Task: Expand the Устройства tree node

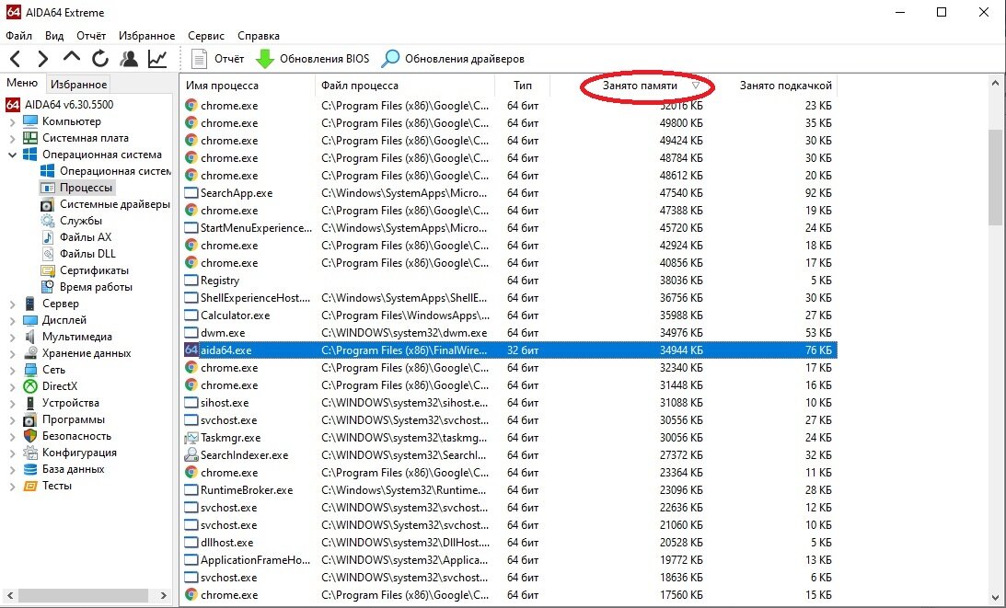Action: (12, 404)
